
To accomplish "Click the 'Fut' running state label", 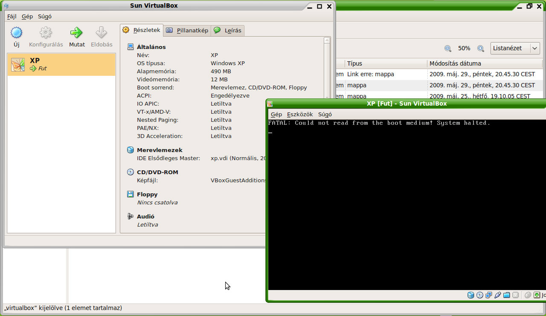I will [x=43, y=68].
